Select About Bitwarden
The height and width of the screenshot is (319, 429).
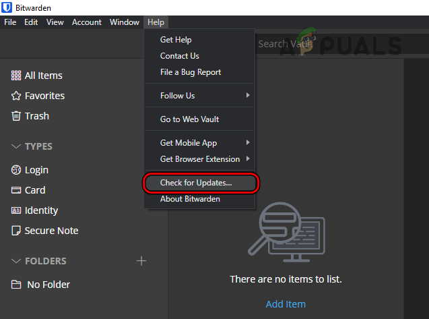pos(199,199)
